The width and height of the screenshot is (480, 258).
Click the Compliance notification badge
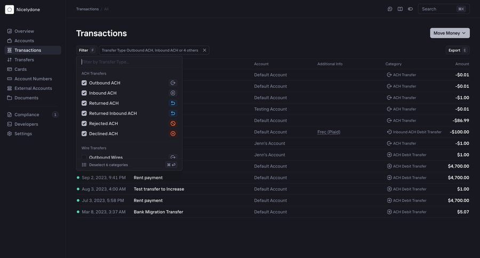(55, 115)
